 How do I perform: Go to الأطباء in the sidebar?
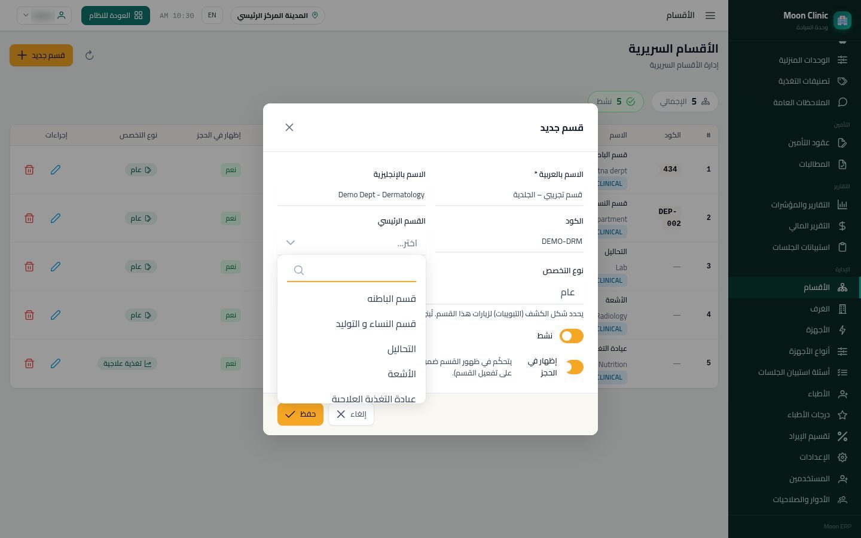[x=795, y=394]
